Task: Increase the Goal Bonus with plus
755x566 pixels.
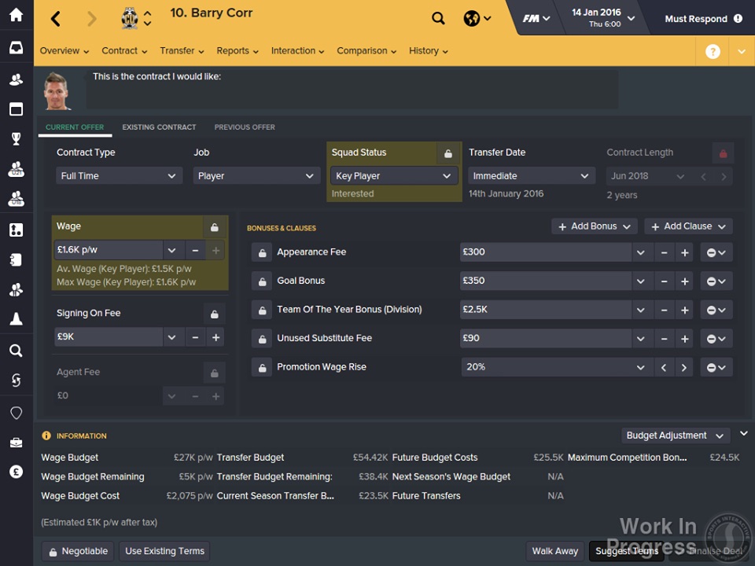Action: (685, 281)
